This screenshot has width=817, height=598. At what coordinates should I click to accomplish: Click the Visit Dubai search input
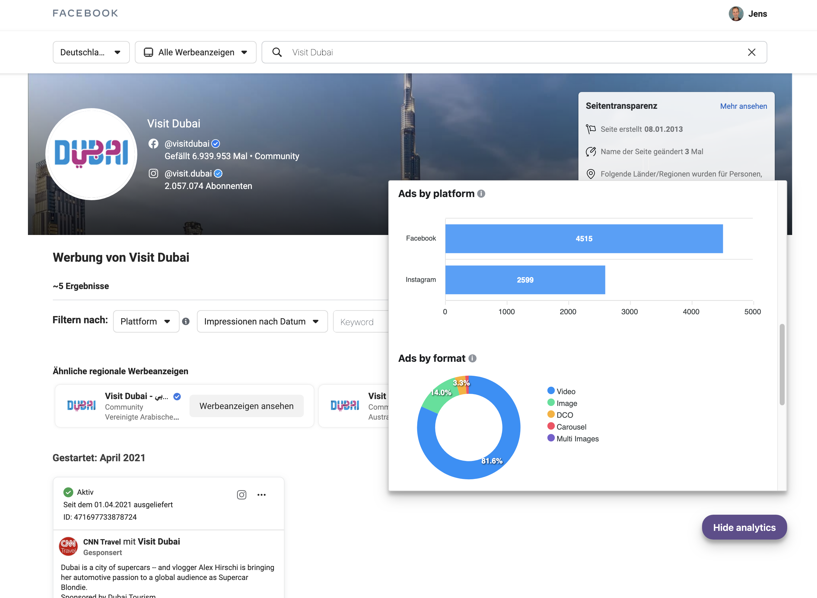(514, 52)
